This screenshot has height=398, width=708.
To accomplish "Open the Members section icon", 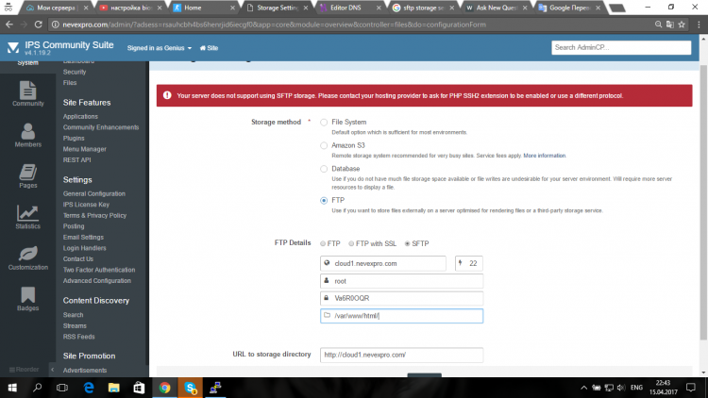I will (x=27, y=134).
